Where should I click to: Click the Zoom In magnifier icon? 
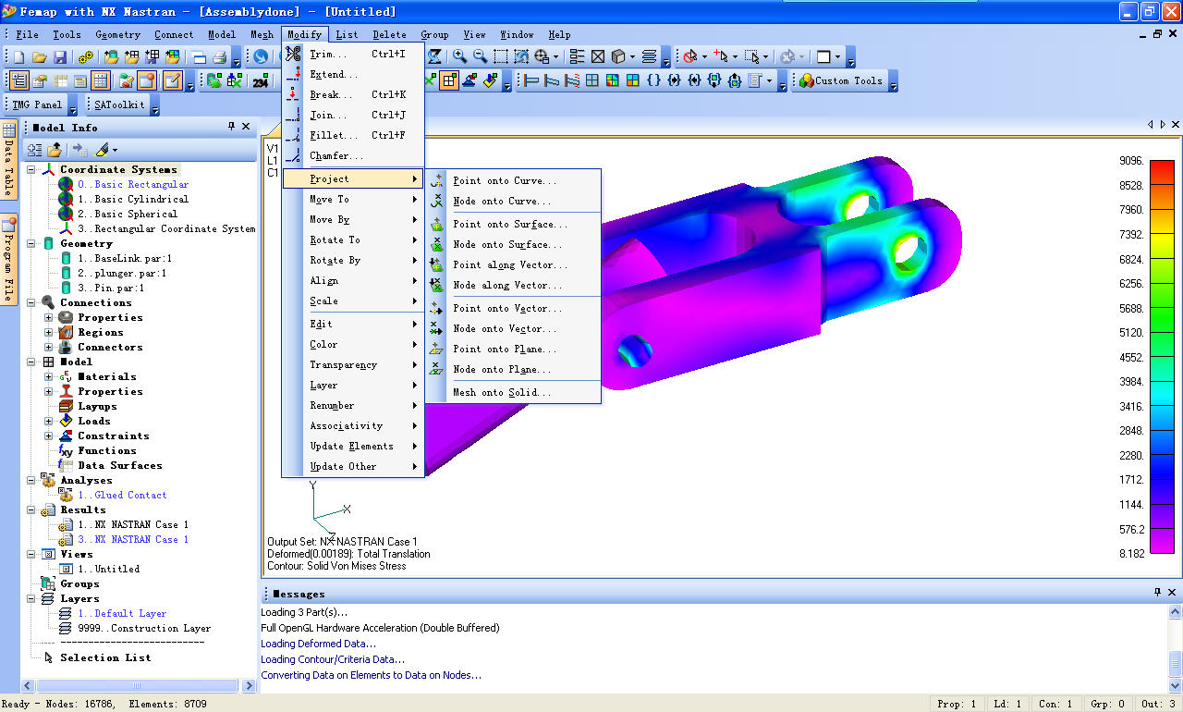point(459,57)
